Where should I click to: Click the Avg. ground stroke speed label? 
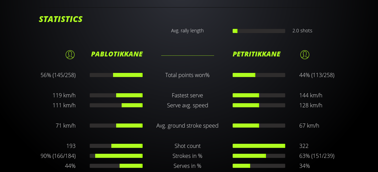tap(187, 126)
